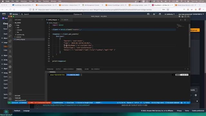Open Cookie preferences in AWS footer

pyautogui.click(x=198, y=111)
